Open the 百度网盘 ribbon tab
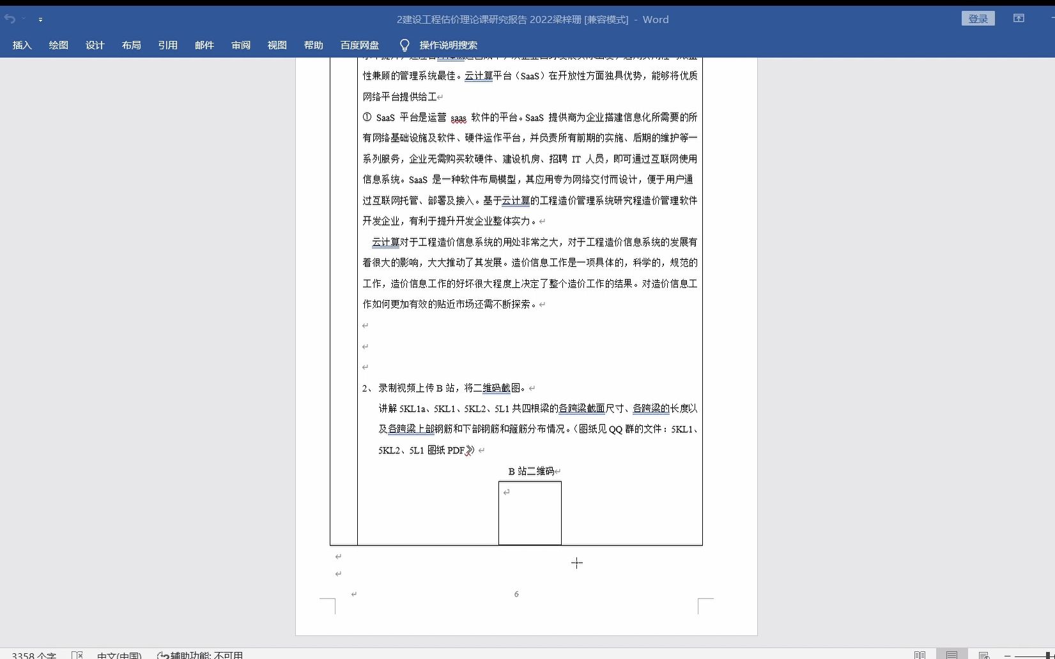The width and height of the screenshot is (1055, 659). click(360, 45)
